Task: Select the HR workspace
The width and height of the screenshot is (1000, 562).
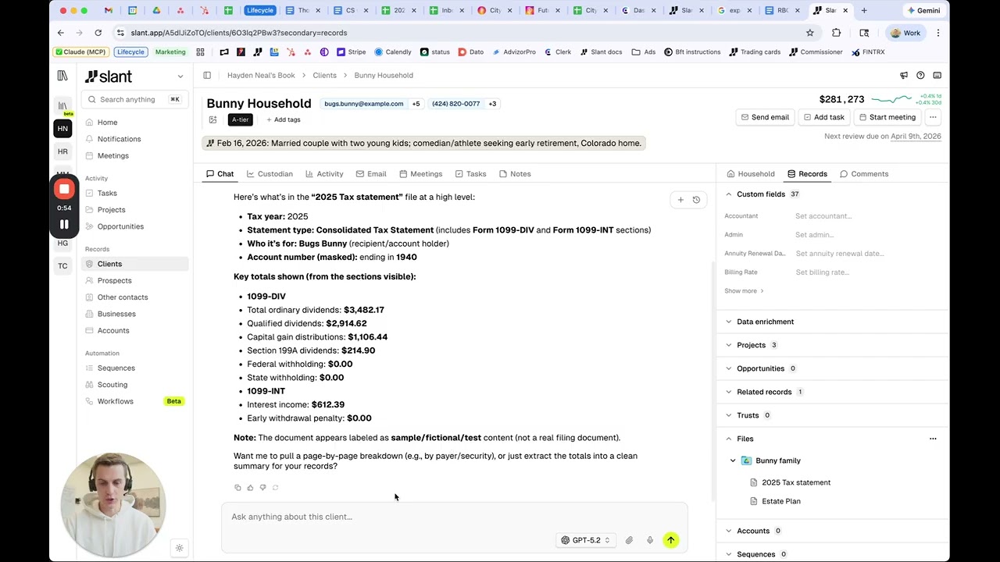Action: click(x=62, y=151)
